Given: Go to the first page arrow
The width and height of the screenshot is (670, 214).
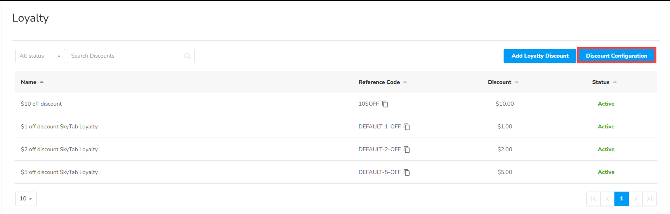Looking at the screenshot, I should 593,199.
